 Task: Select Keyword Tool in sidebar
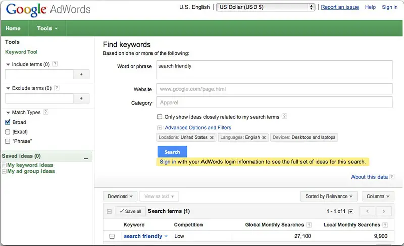(21, 52)
